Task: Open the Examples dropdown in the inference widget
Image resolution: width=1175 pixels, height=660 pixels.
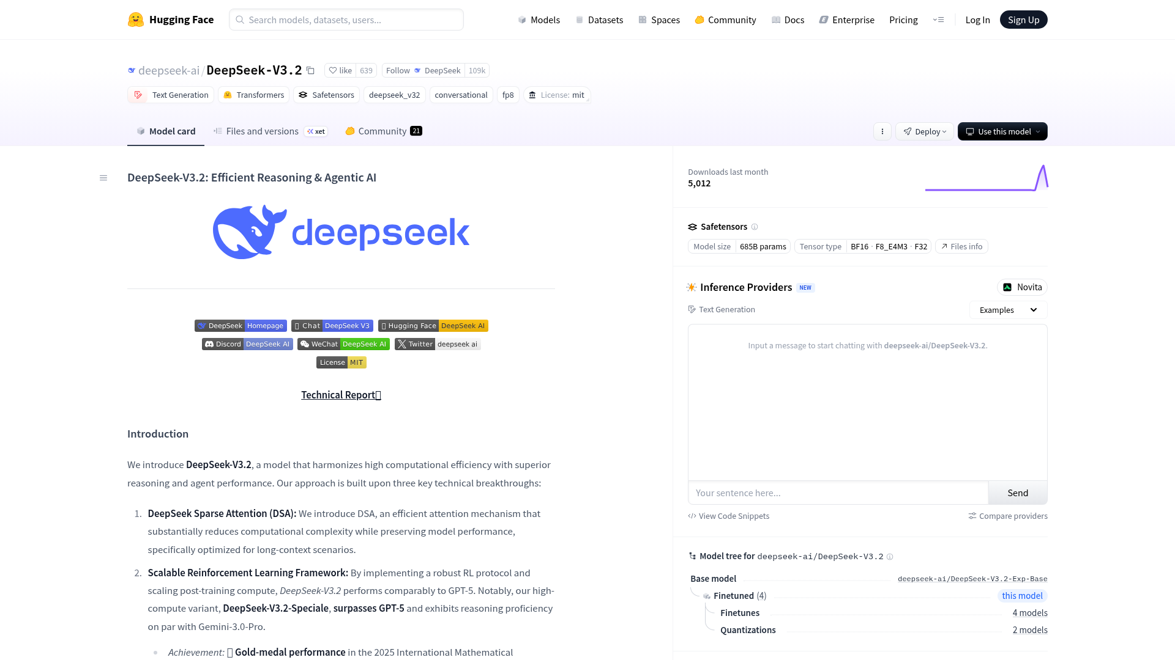Action: point(1007,310)
